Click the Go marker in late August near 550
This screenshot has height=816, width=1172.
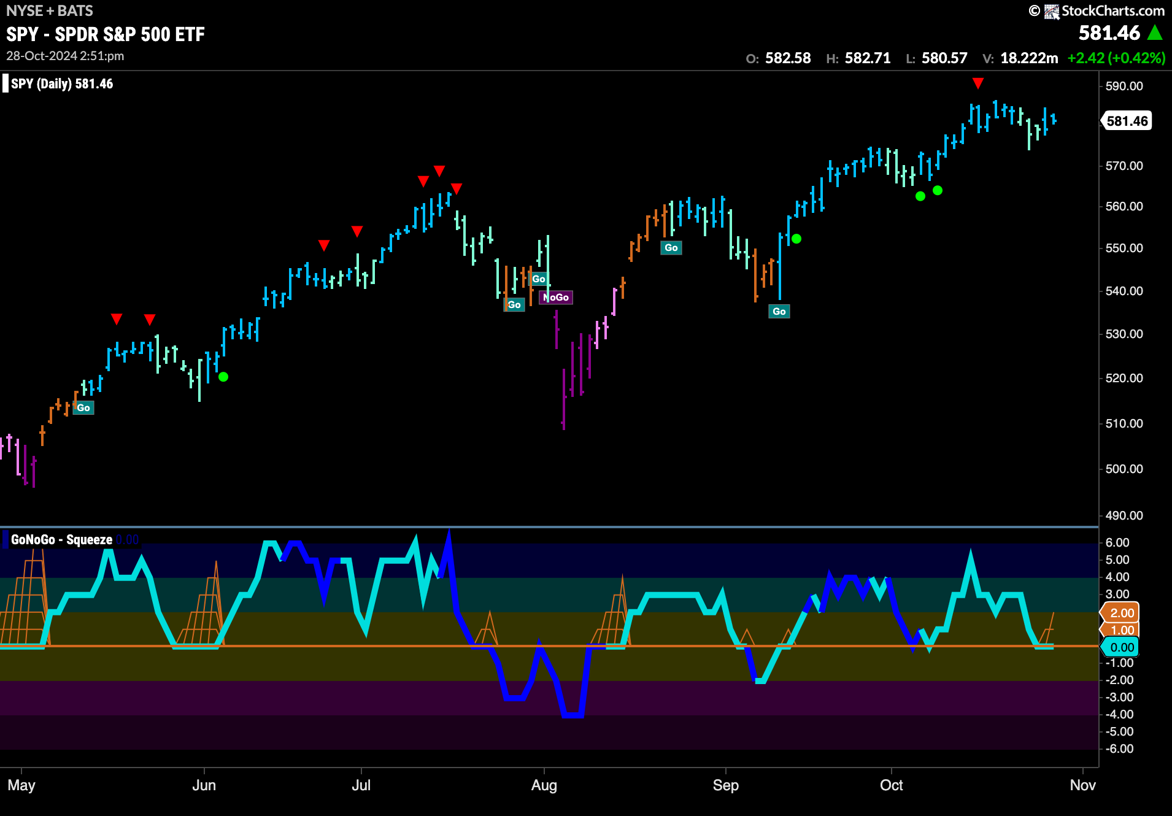click(x=671, y=247)
